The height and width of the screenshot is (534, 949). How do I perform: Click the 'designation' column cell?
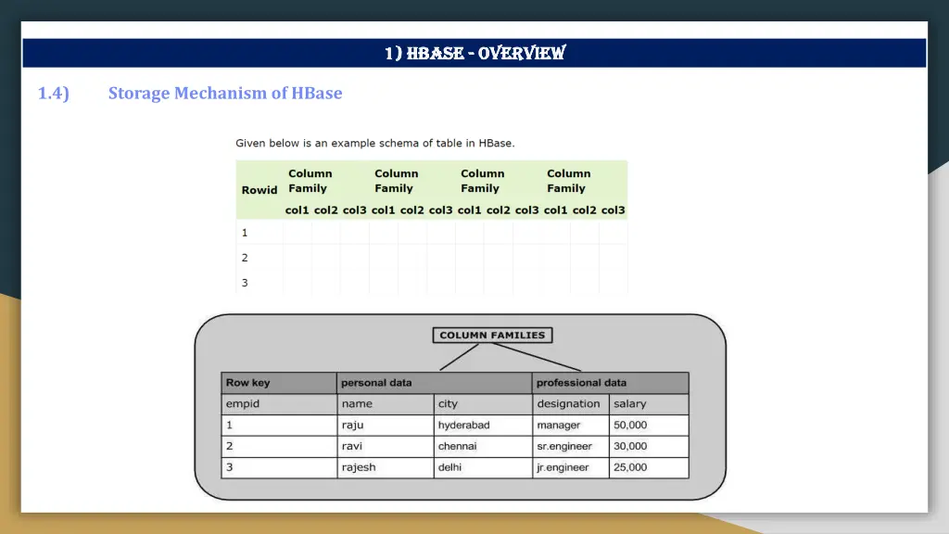[570, 404]
